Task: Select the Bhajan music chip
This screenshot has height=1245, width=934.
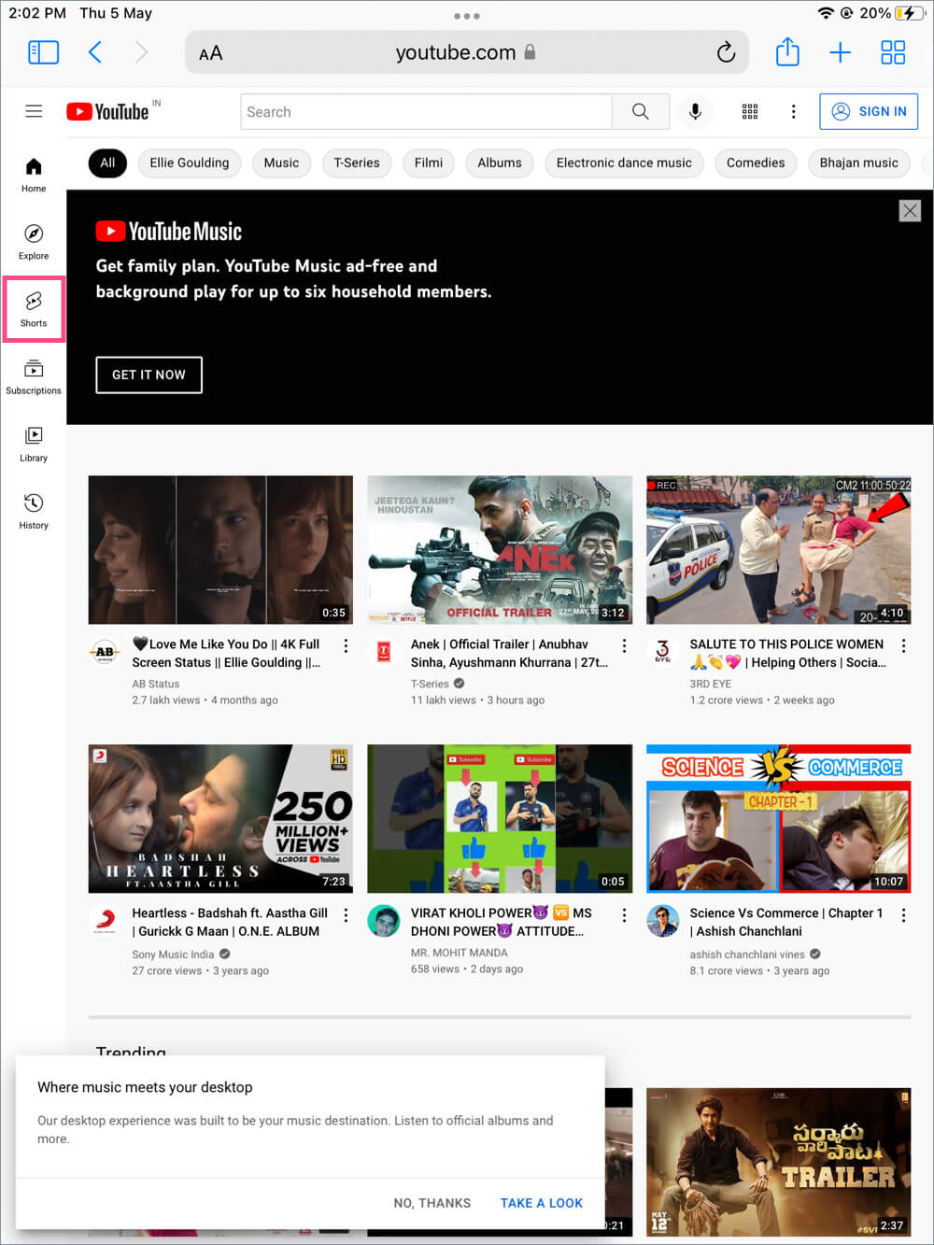Action: 858,163
